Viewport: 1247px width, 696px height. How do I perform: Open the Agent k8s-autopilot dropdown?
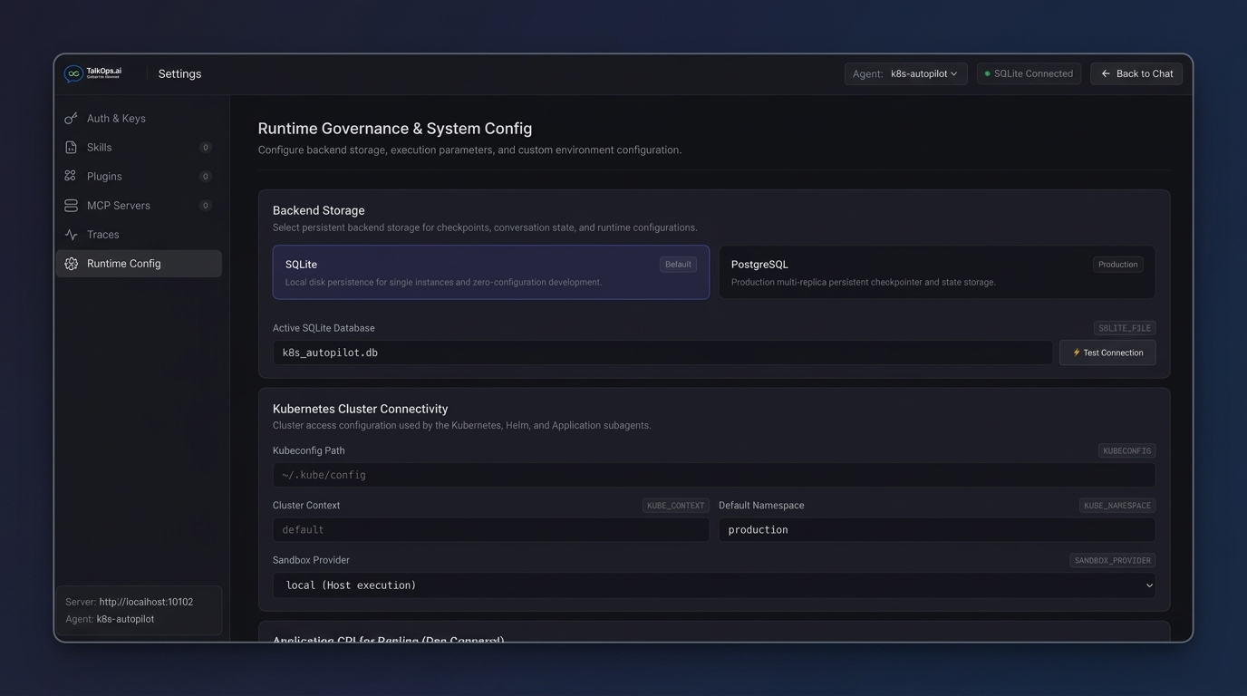pos(906,74)
